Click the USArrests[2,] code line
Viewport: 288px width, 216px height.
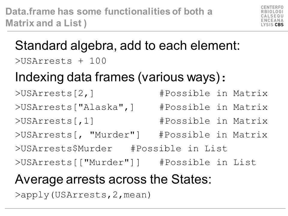[x=55, y=94]
